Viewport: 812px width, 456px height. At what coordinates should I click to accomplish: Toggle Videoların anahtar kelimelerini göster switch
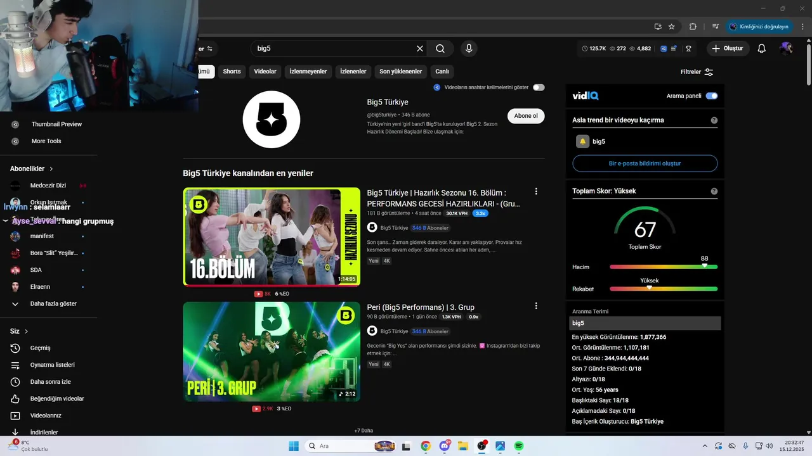[539, 87]
